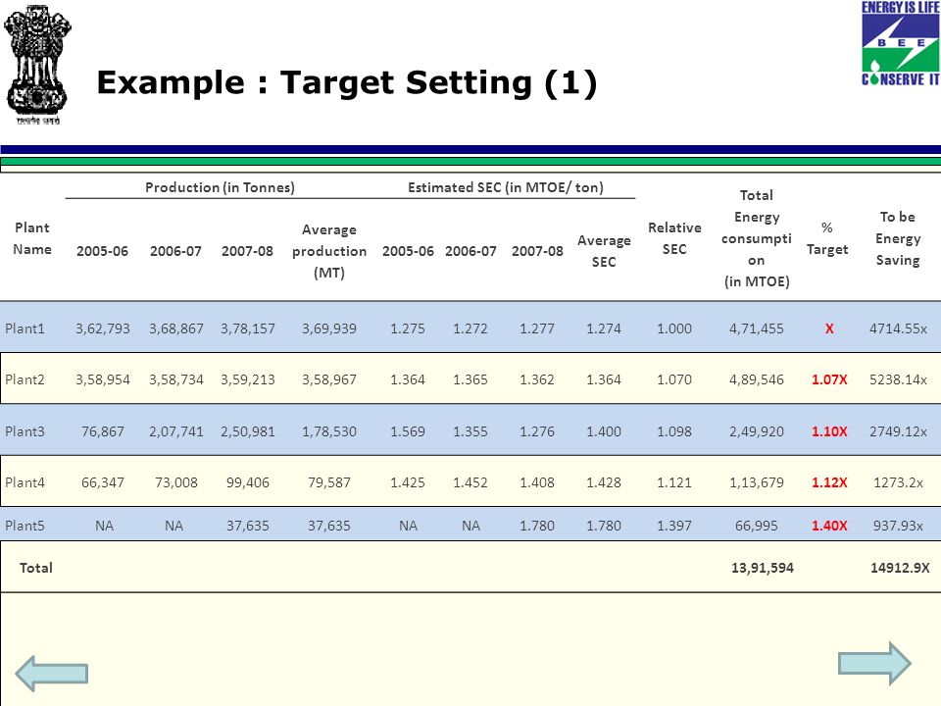The height and width of the screenshot is (706, 941).
Task: Click total energy consumption 13,91,594
Action: (763, 568)
